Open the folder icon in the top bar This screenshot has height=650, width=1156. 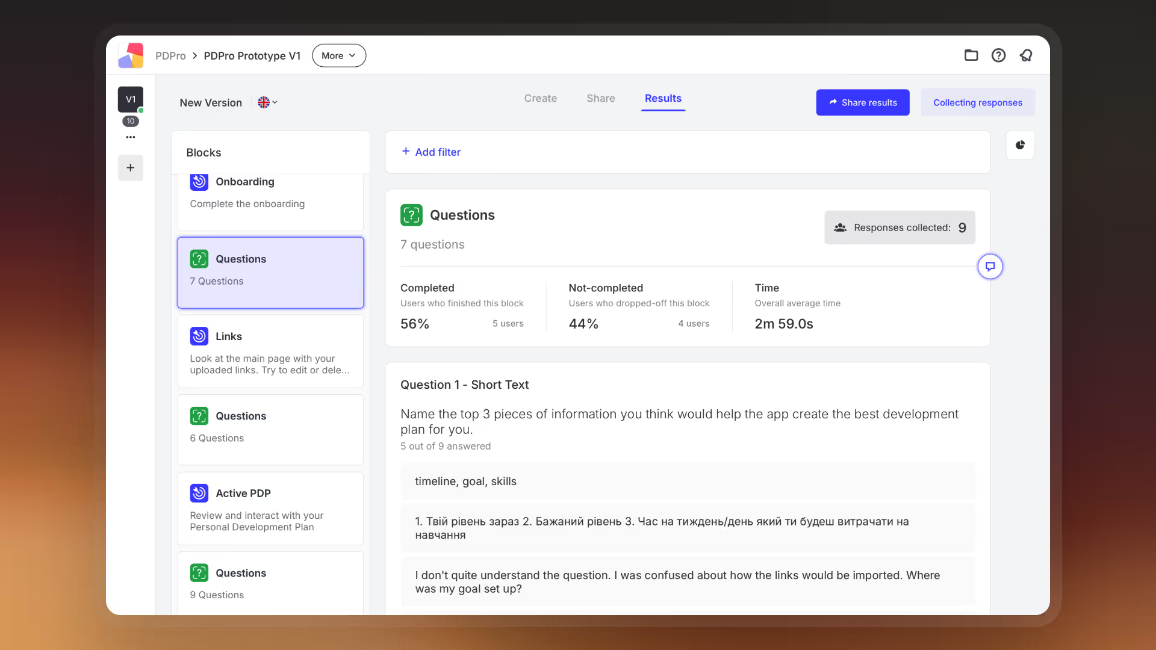tap(971, 55)
